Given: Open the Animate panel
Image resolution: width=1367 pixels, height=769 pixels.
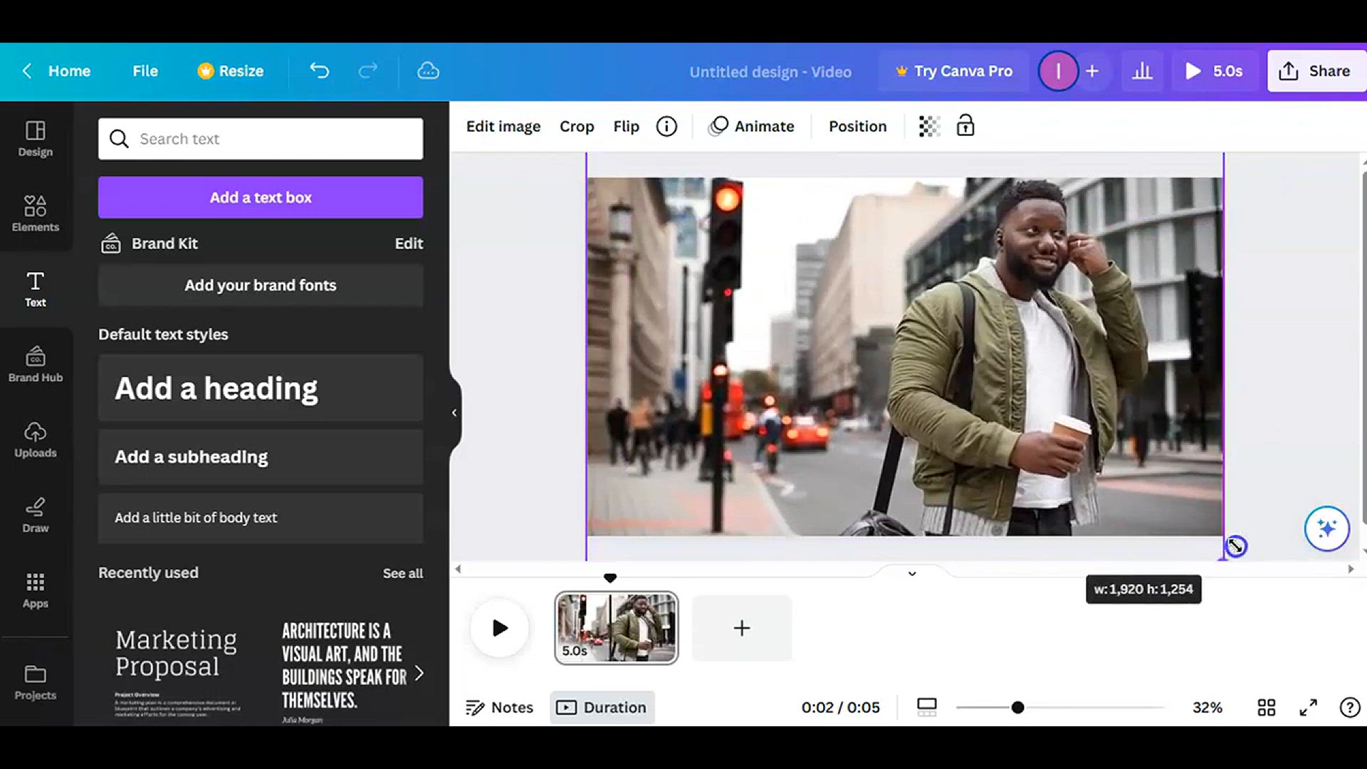Looking at the screenshot, I should [751, 126].
